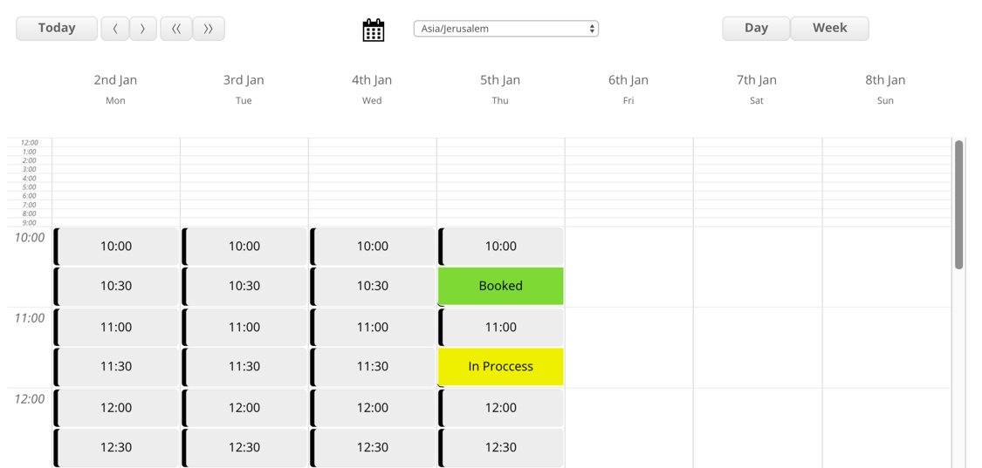The height and width of the screenshot is (468, 982).
Task: Select the green Booked slot on Thursday
Action: point(500,286)
